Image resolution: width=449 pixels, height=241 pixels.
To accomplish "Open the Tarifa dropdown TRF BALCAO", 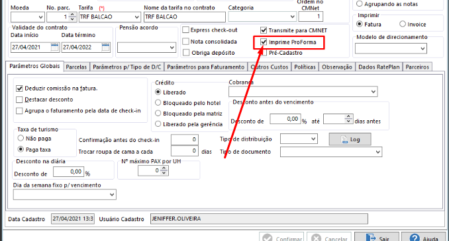I will pos(110,17).
